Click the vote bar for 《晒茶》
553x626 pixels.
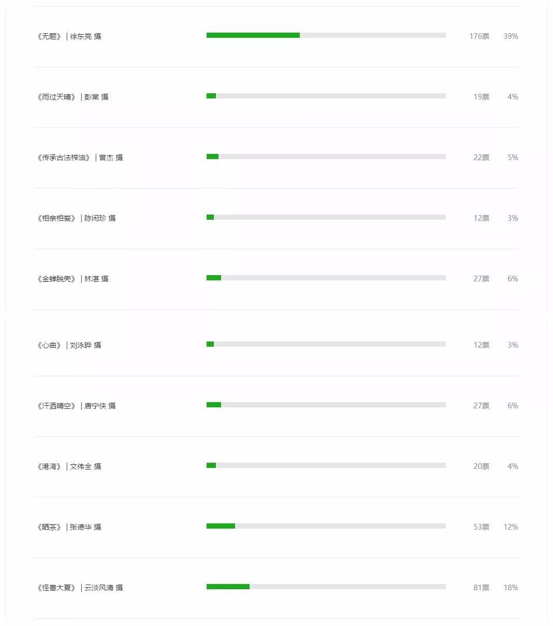[x=326, y=526]
